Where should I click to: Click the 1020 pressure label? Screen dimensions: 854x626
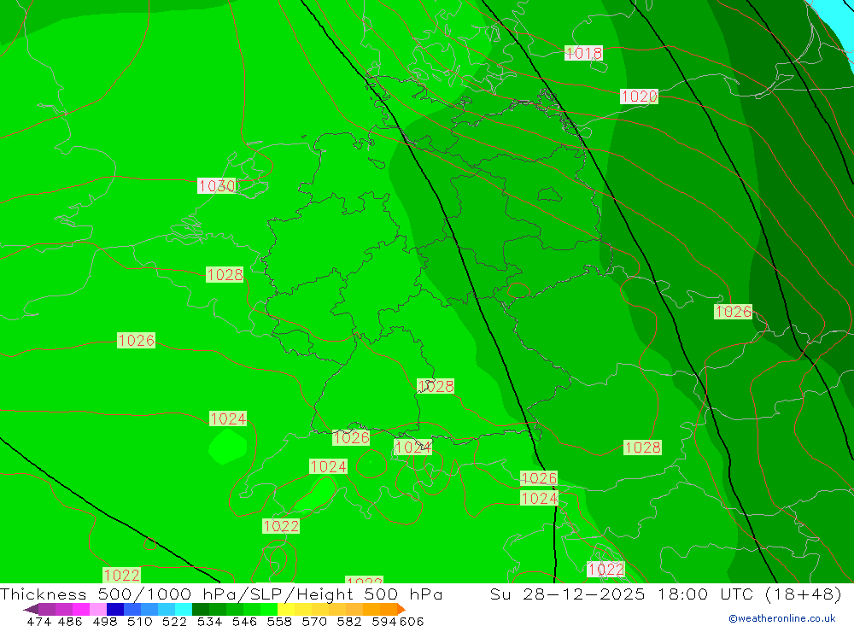pos(639,97)
